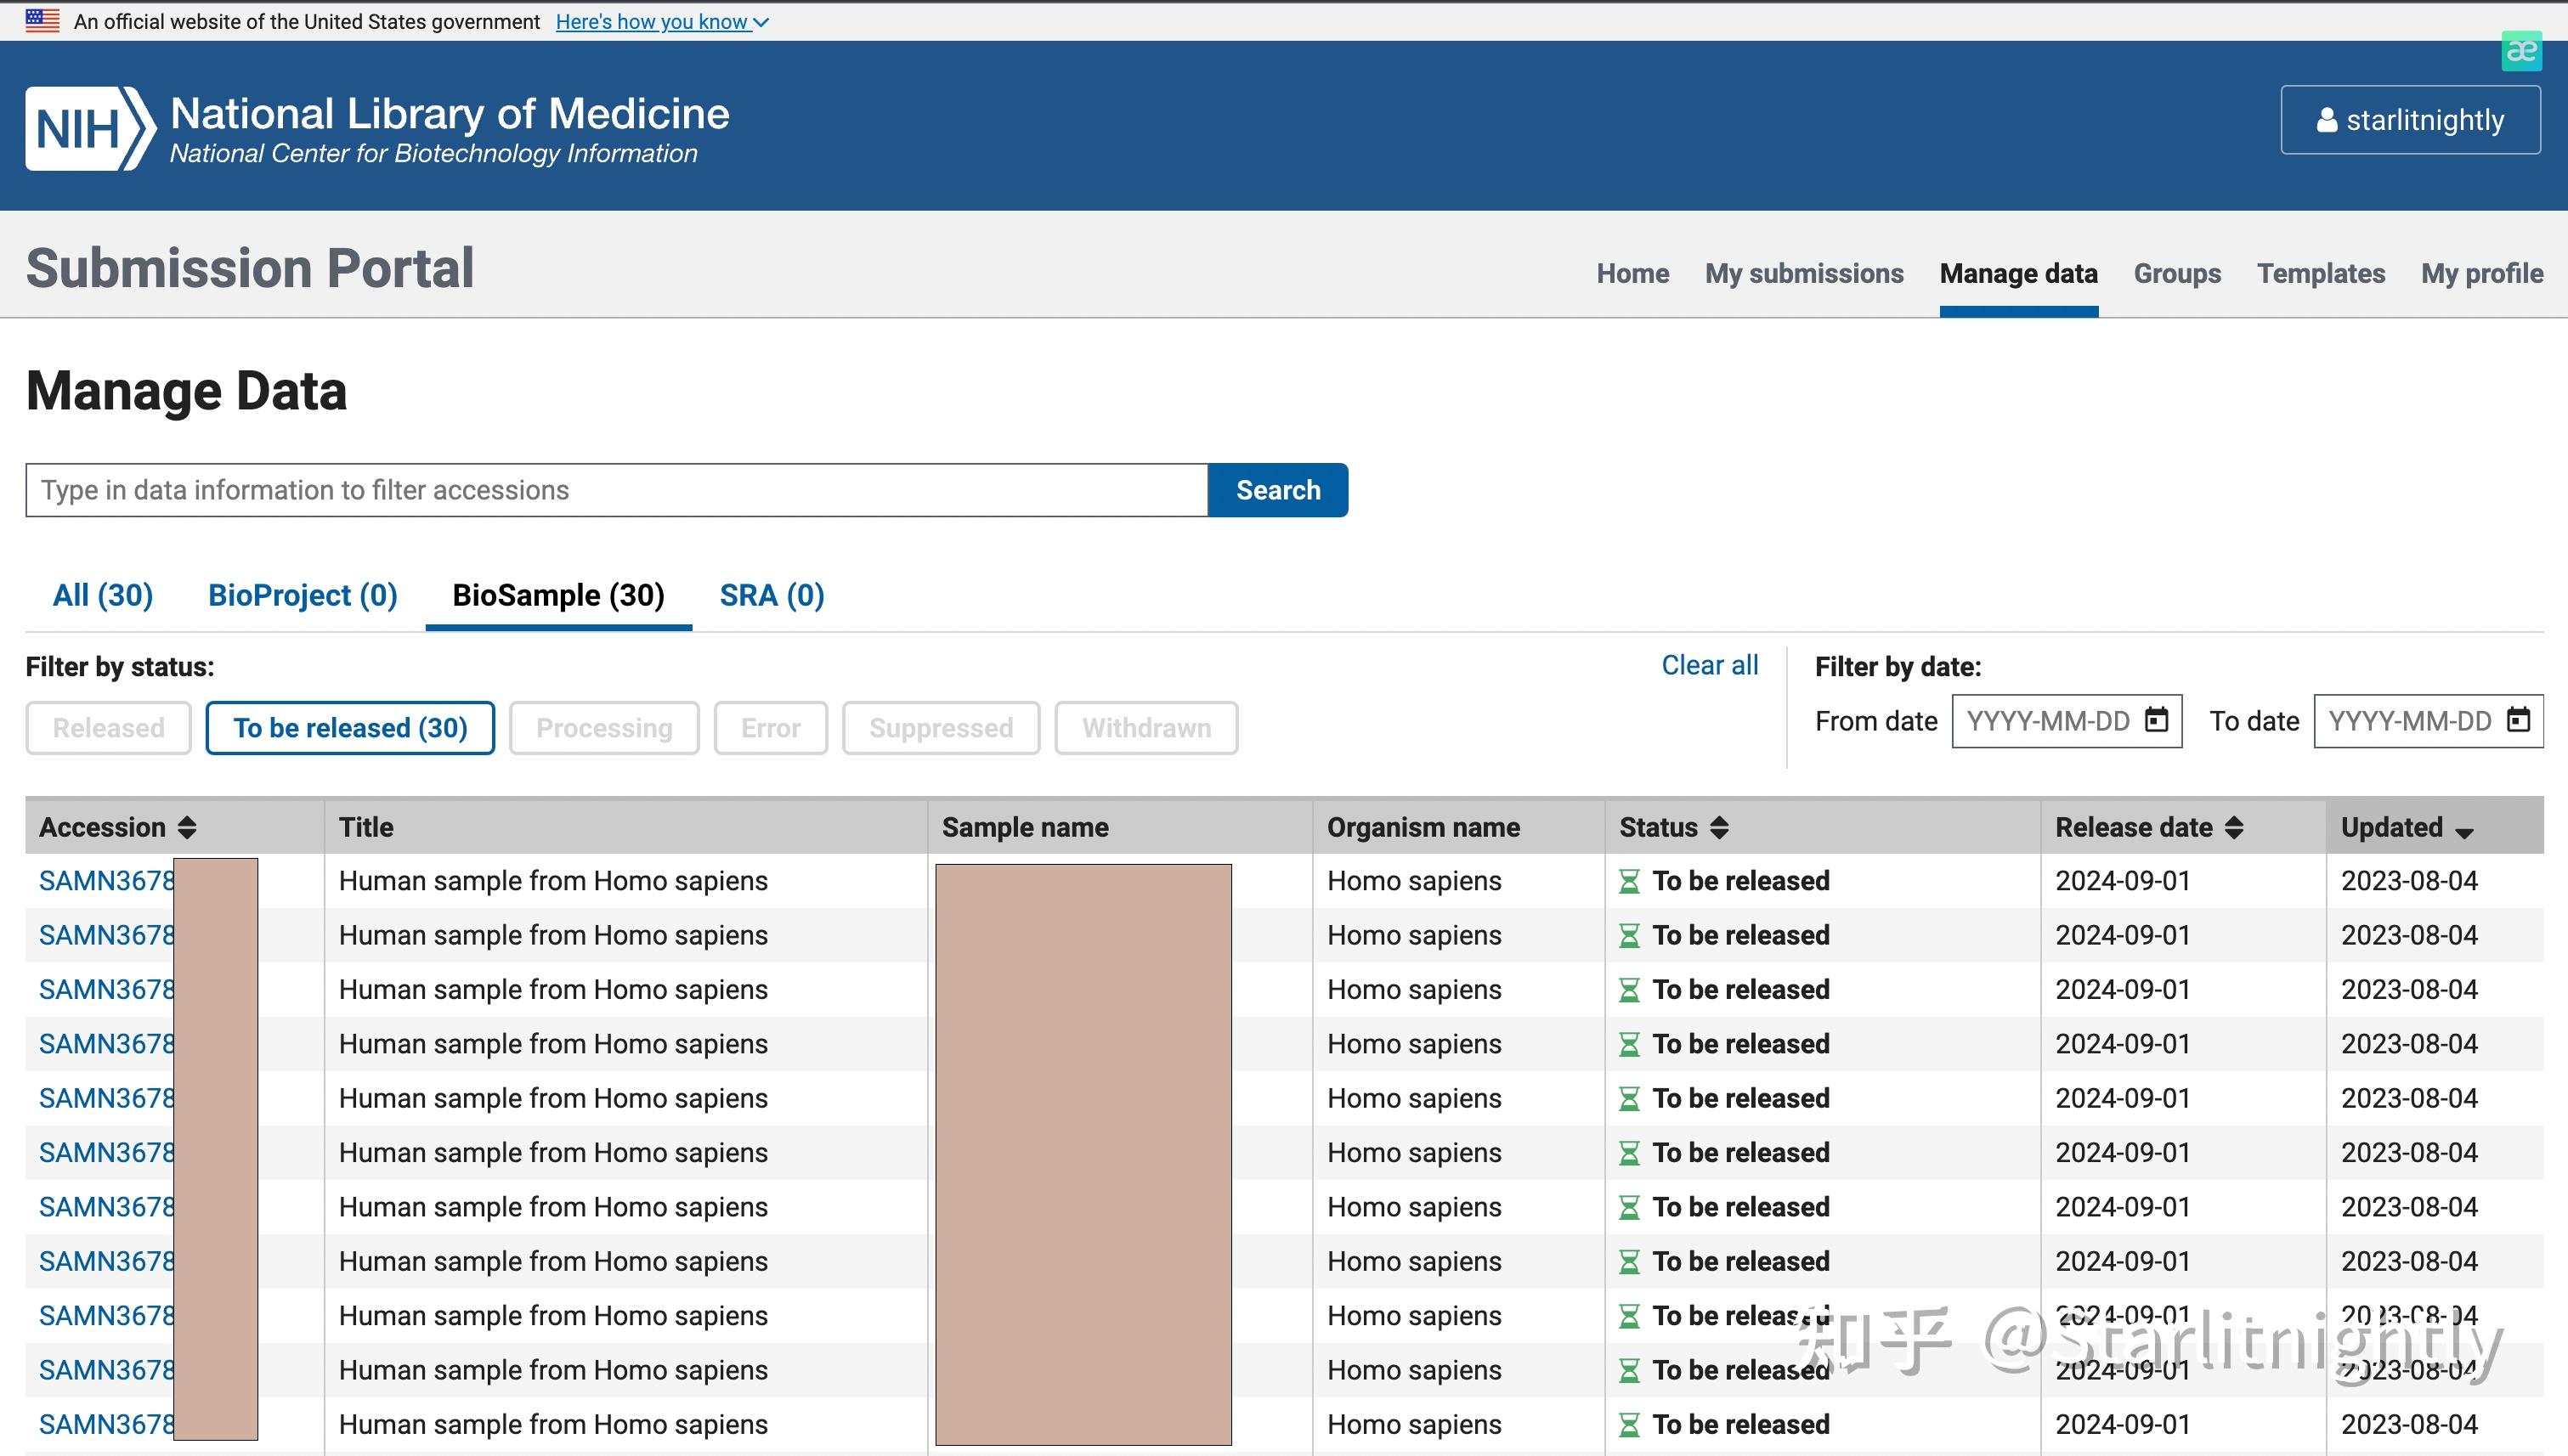Switch to the BioProject (0) tab

coord(303,596)
